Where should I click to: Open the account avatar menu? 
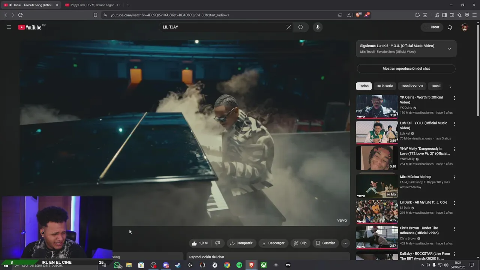(x=465, y=27)
